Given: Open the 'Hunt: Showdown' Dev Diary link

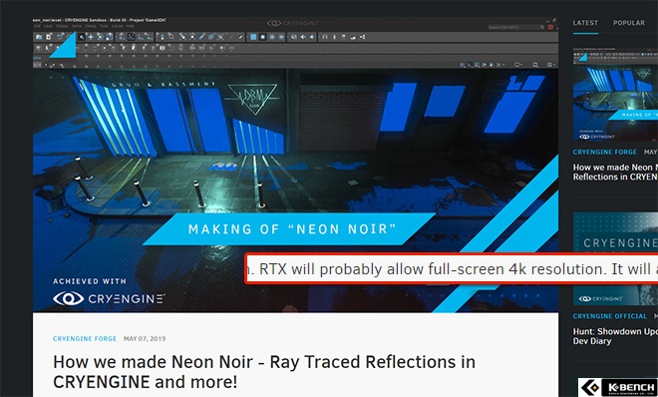Looking at the screenshot, I should click(615, 336).
